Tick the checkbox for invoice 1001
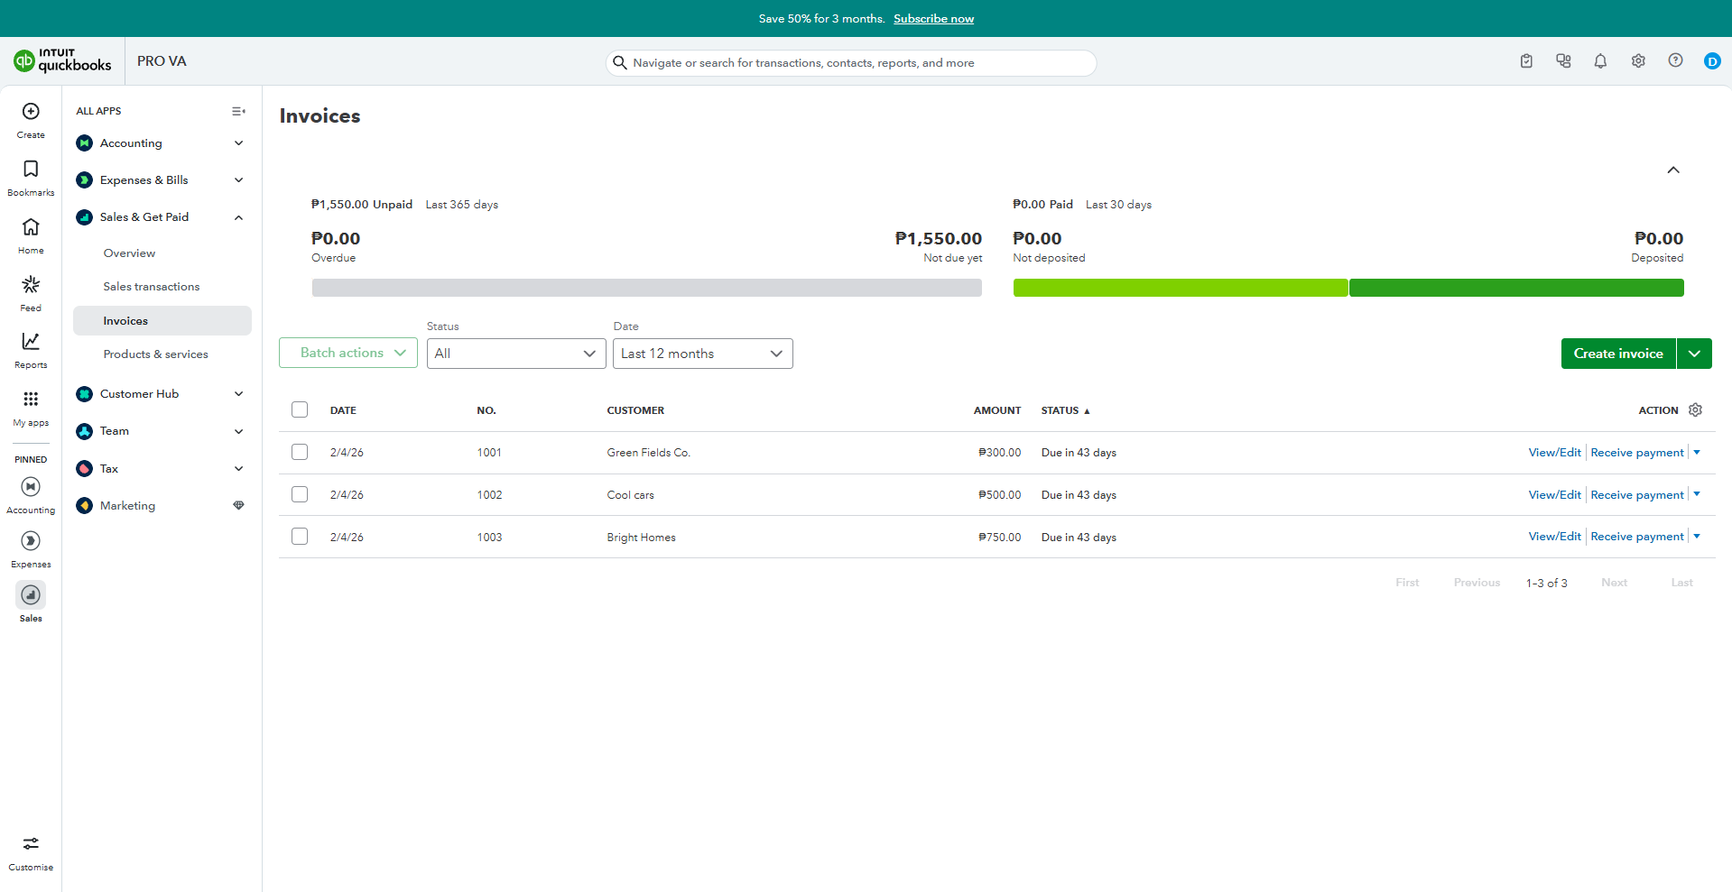 click(300, 452)
